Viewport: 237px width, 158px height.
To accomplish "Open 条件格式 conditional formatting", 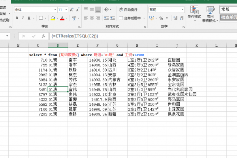I will click(194, 13).
